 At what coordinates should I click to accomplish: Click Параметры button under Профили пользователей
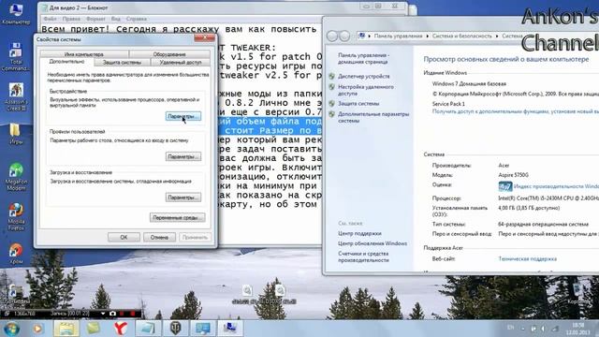click(x=183, y=156)
